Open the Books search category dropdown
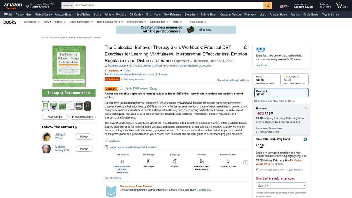Viewport: 352px width, 198px height. (x=67, y=5)
